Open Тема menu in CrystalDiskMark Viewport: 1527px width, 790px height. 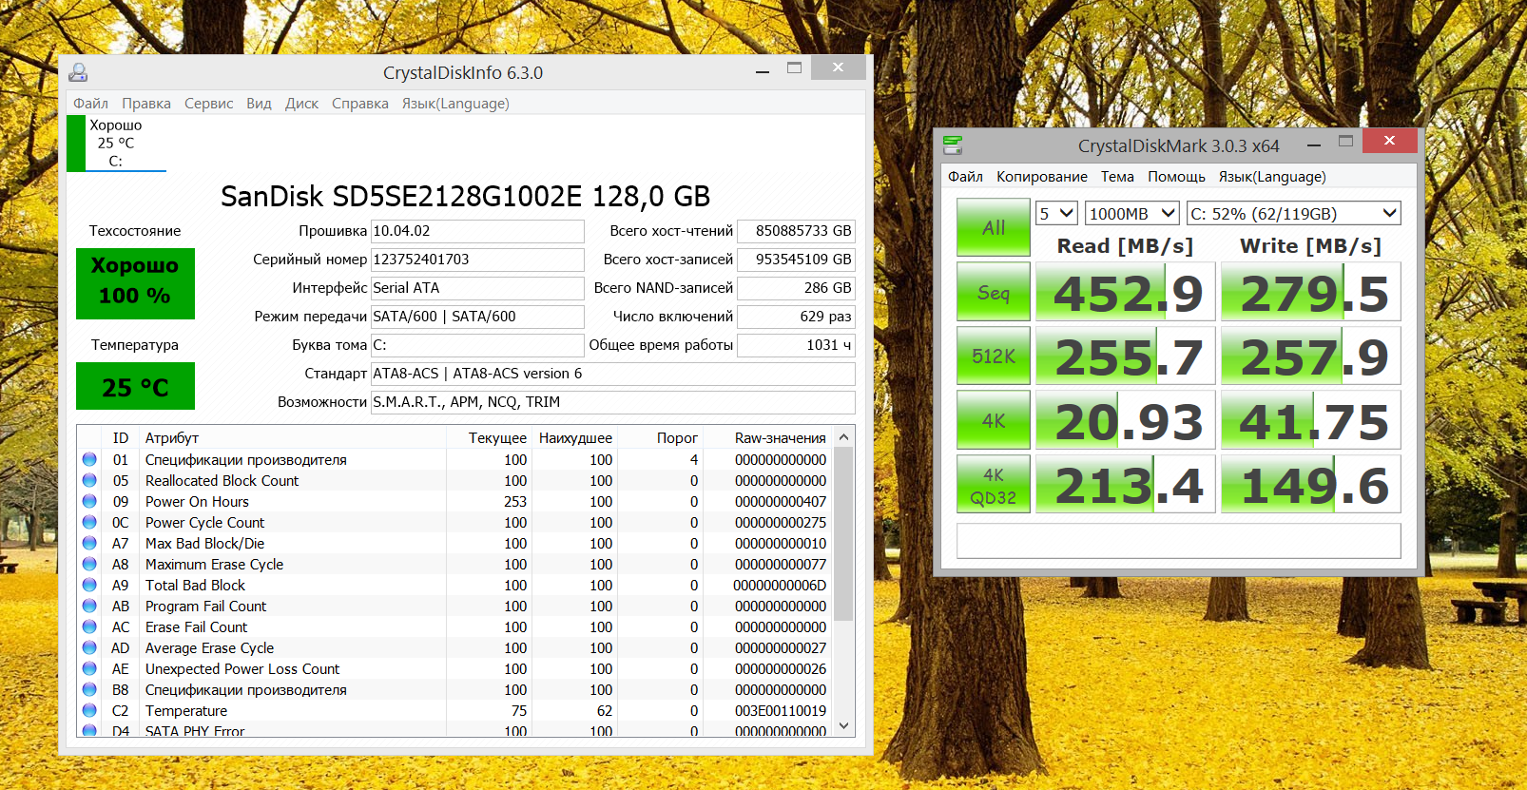(x=1117, y=177)
